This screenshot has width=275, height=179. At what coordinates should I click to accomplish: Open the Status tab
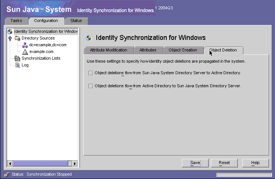click(76, 21)
